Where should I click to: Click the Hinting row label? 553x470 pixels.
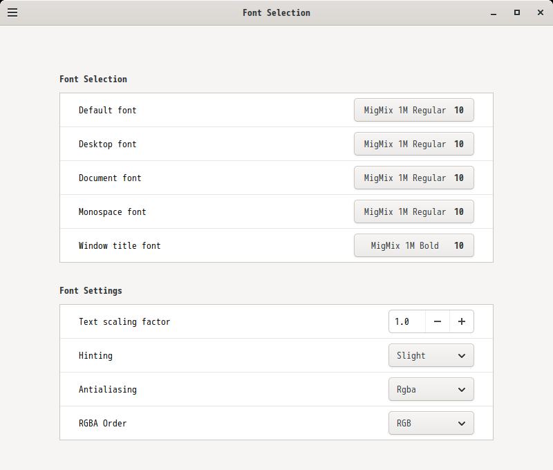(x=95, y=355)
